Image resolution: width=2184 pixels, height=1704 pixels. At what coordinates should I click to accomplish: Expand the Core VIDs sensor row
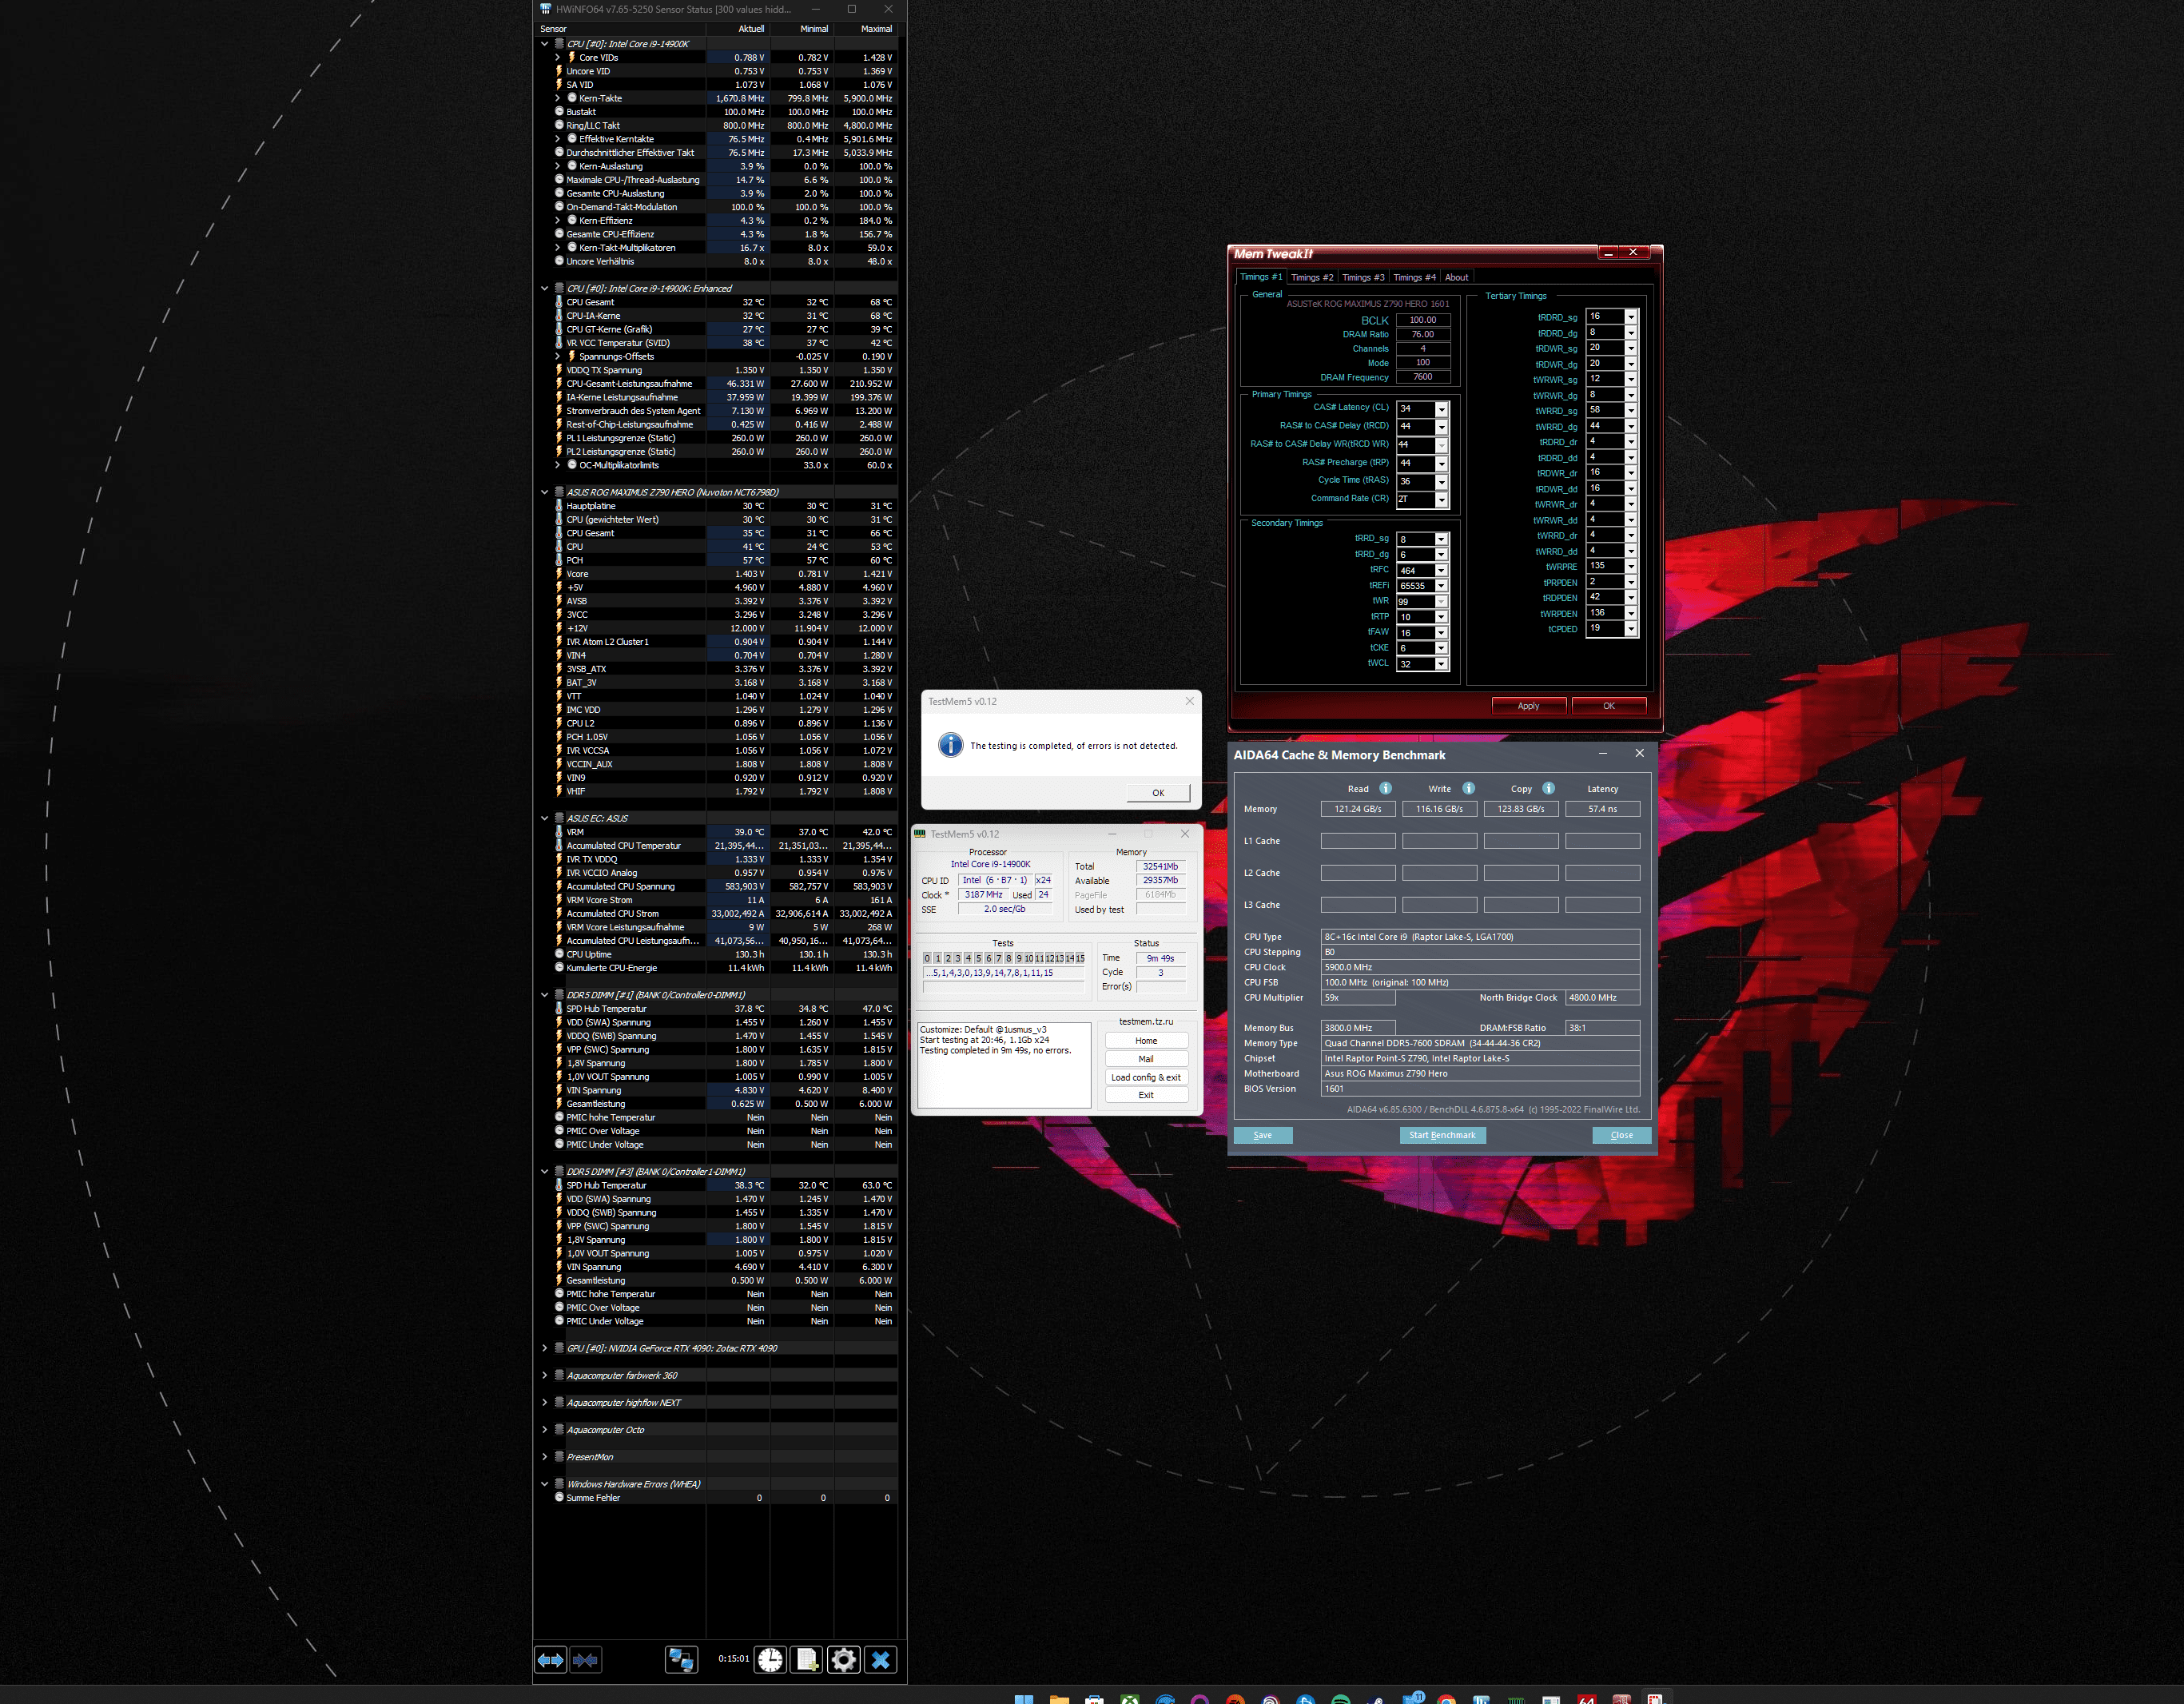tap(558, 58)
